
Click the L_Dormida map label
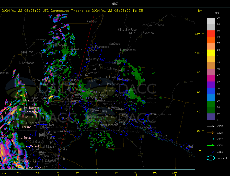(x=160, y=135)
